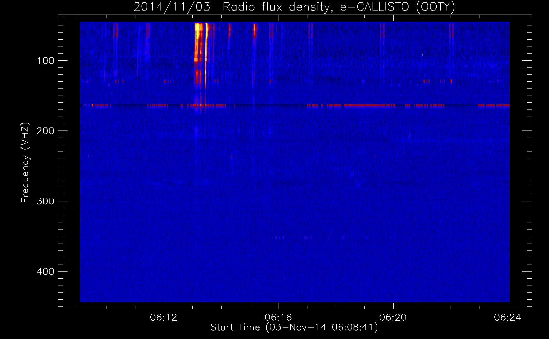549x339 pixels.
Task: Click the 400 frequency tick label
Action: (45, 272)
